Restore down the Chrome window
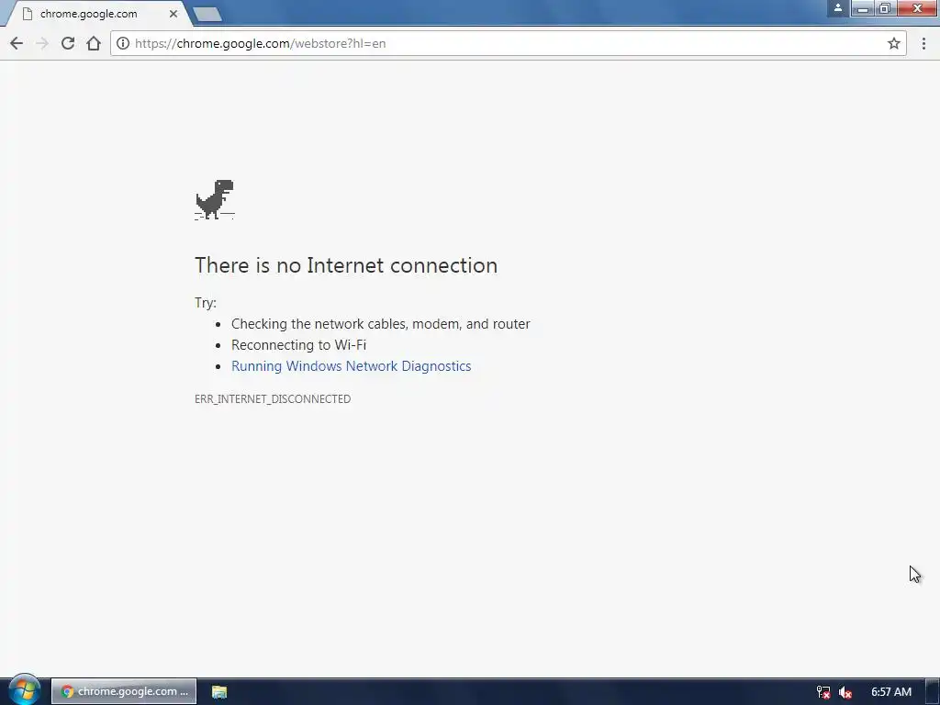940x705 pixels. [885, 8]
